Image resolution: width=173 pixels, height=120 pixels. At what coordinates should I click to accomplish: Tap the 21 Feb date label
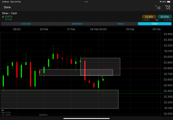tap(71, 29)
